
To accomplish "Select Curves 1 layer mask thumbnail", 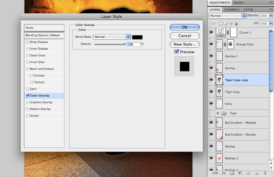I will click(234, 32).
